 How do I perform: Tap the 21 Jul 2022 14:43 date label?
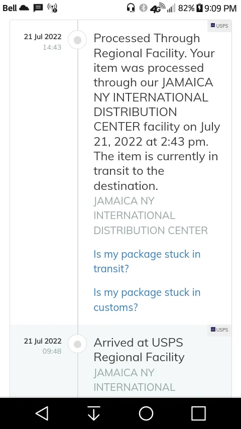[x=43, y=42]
